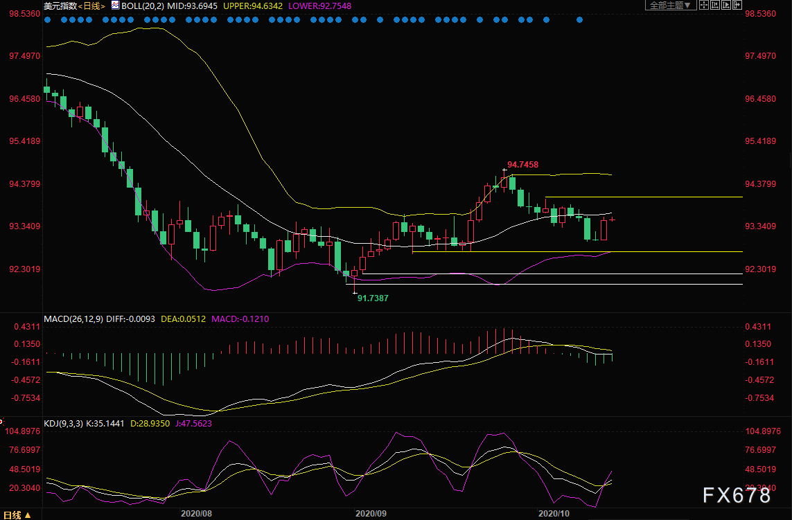
Task: Expand the 日线 period selector at bottom-left
Action: click(x=17, y=514)
